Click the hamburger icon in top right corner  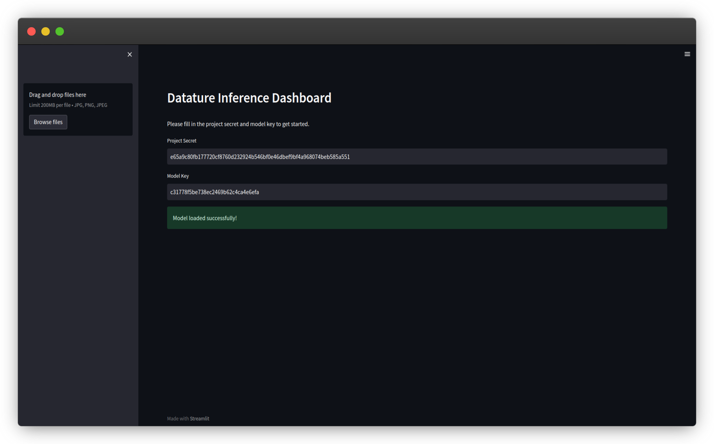click(x=687, y=54)
